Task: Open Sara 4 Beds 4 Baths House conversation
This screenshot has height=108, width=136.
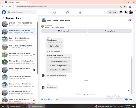Action: point(18,39)
